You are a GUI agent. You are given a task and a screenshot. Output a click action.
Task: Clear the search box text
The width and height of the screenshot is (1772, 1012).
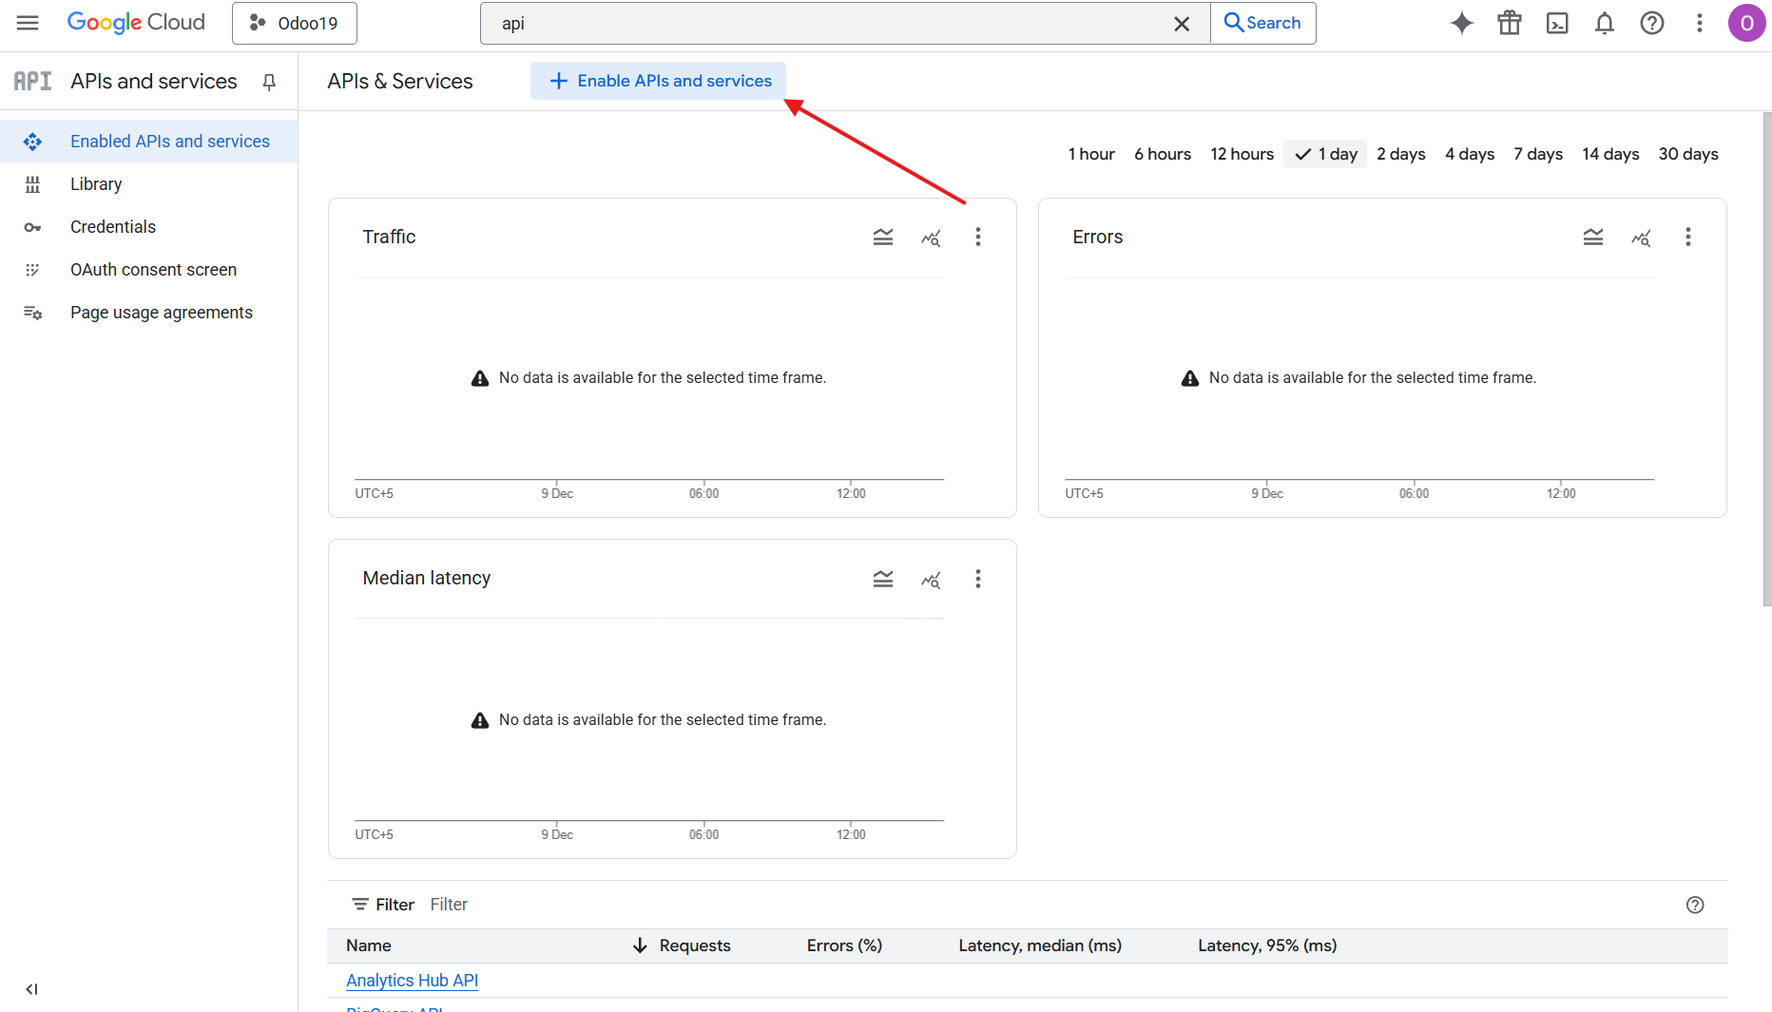pyautogui.click(x=1182, y=24)
